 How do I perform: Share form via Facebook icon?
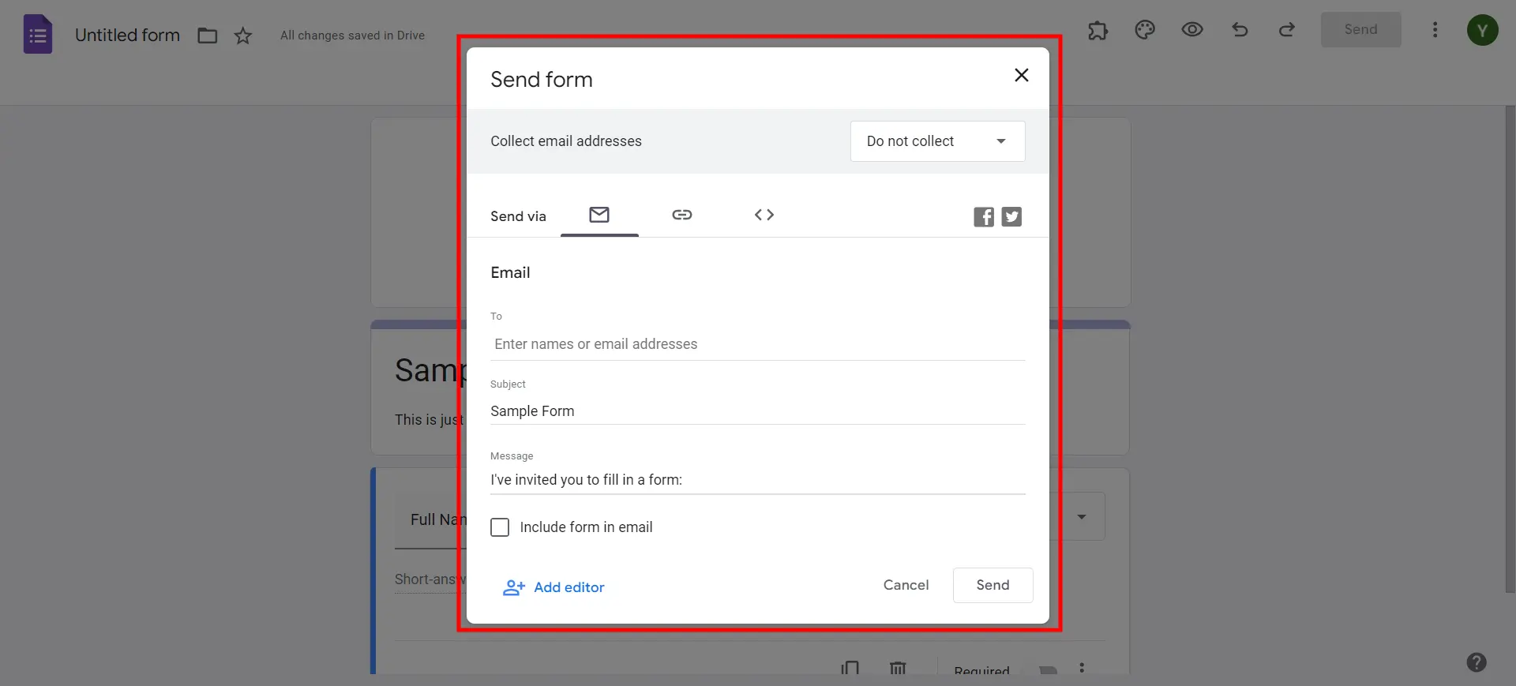[x=984, y=217]
